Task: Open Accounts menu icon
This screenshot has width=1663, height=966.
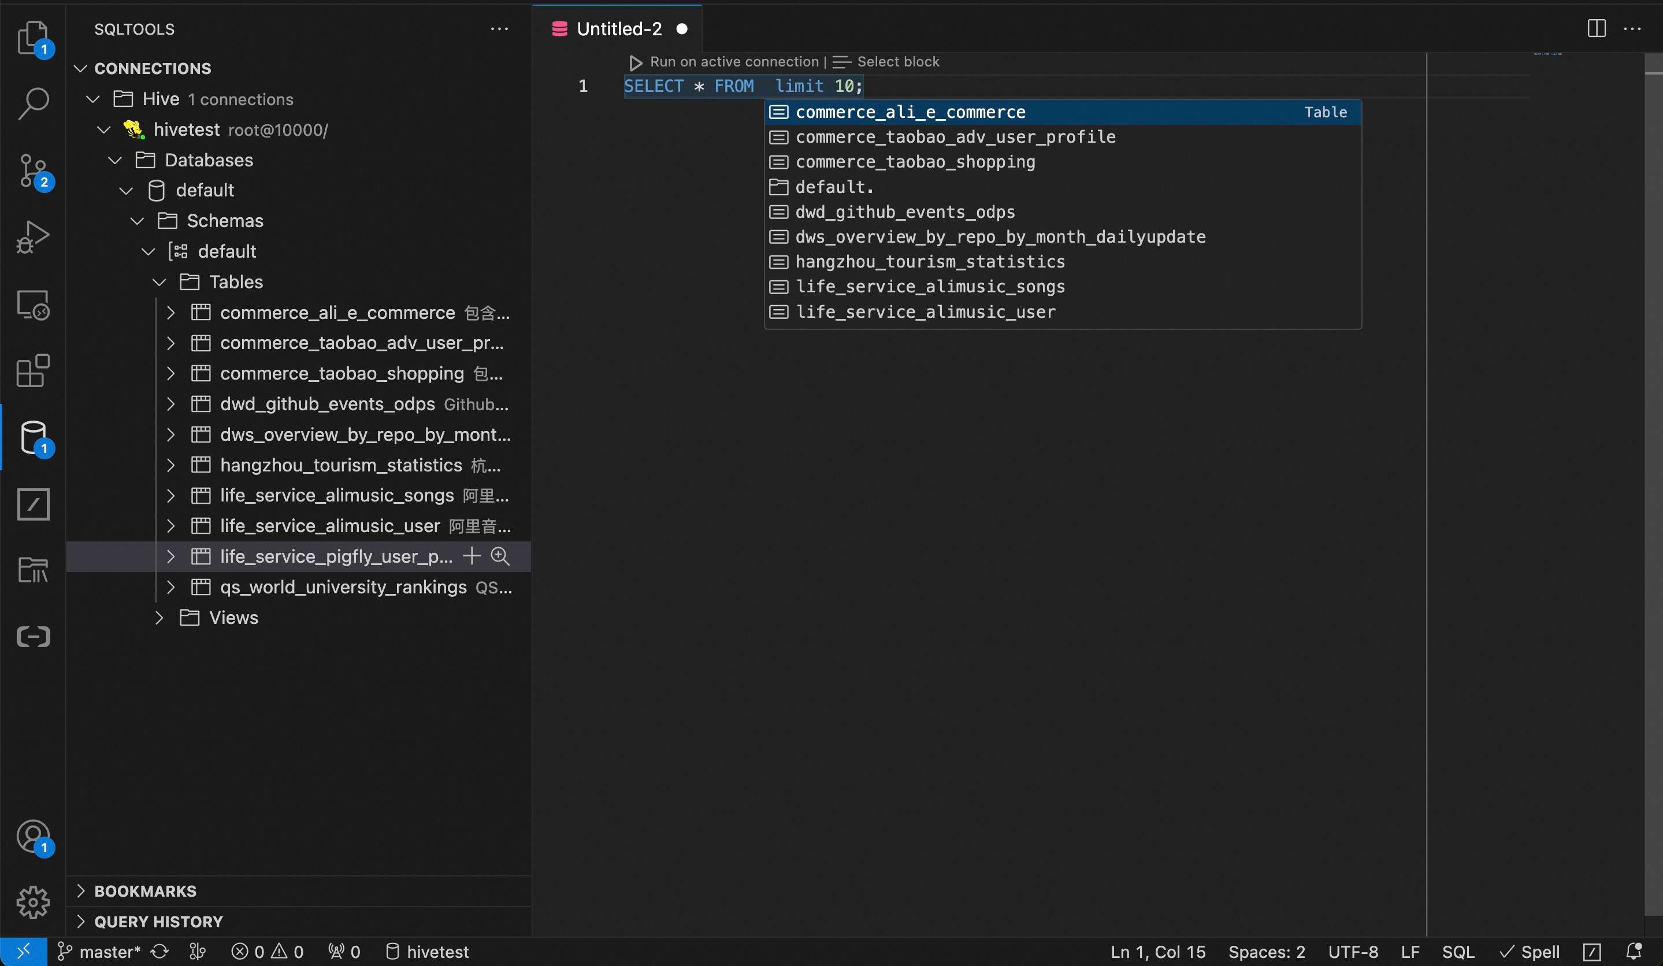Action: [33, 837]
